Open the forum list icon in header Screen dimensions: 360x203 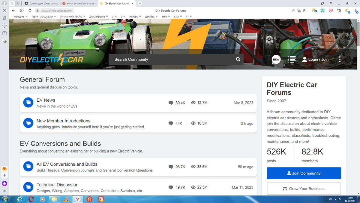click(292, 59)
